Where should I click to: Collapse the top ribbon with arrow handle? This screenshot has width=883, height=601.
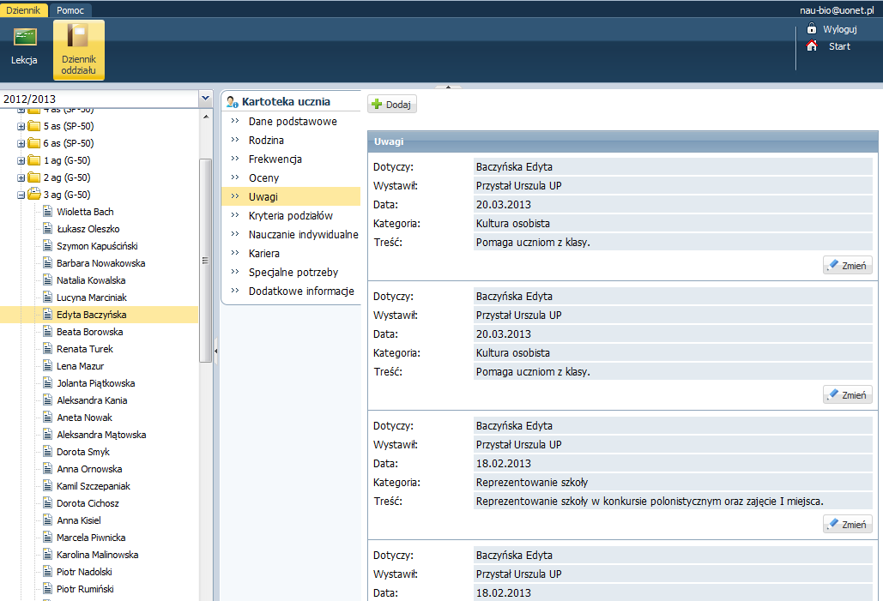click(448, 87)
